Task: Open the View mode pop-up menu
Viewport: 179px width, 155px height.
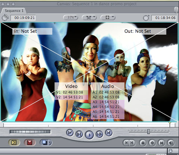Action: tap(108, 18)
